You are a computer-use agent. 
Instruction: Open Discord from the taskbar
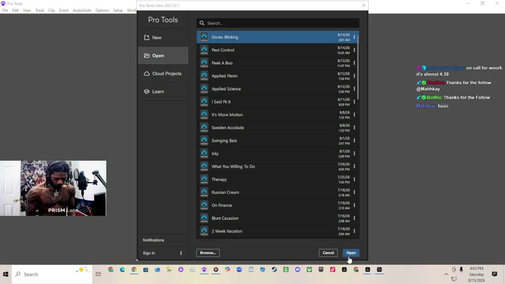[297, 270]
